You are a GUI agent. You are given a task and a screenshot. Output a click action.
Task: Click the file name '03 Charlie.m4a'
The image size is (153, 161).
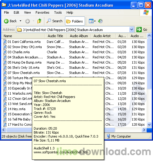(19, 52)
